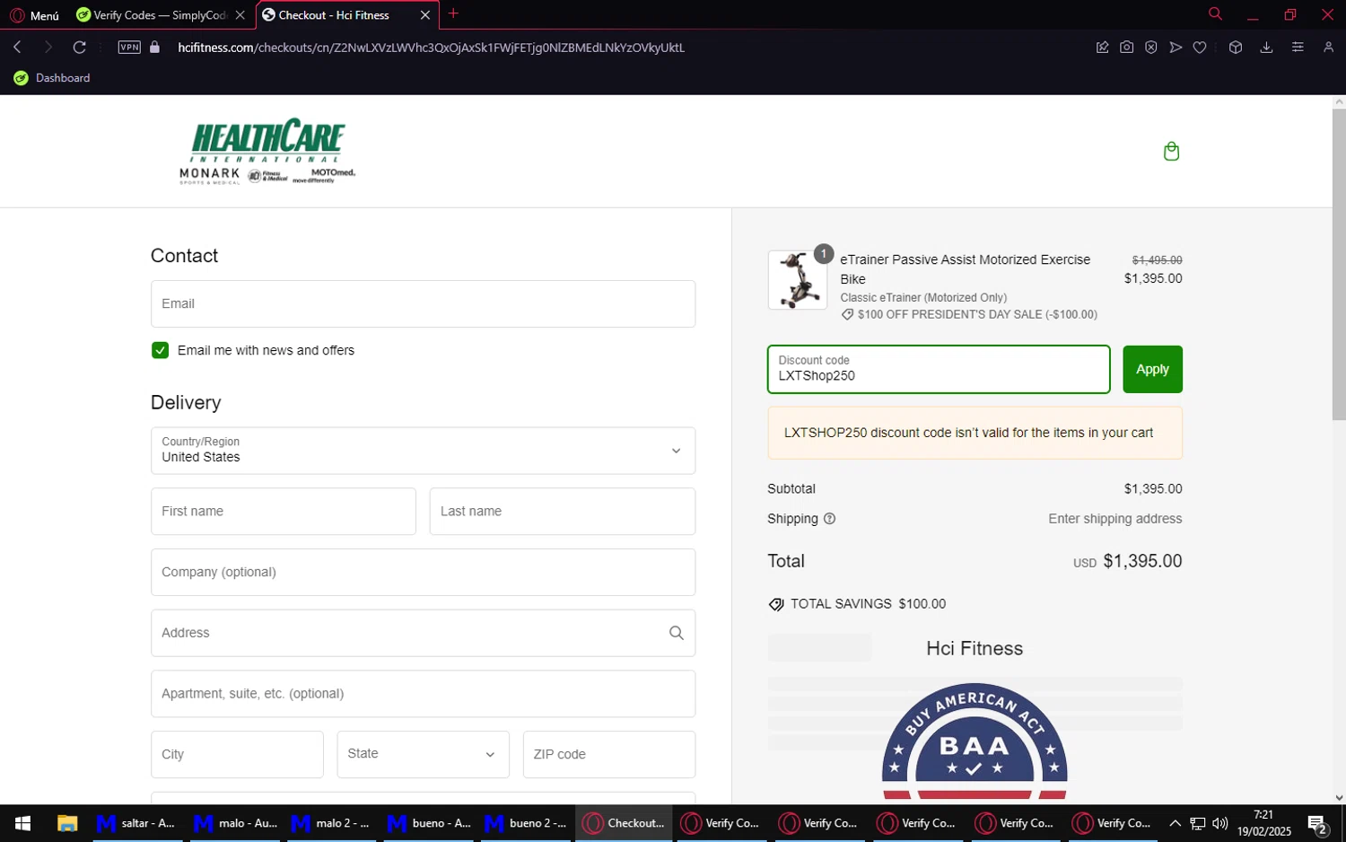
Task: Click the scrollbar down arrow
Action: point(1339,797)
